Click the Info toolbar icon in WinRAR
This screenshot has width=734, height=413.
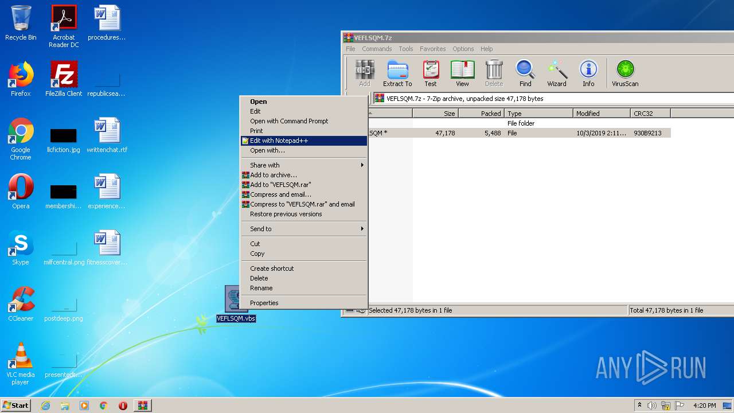pos(588,73)
